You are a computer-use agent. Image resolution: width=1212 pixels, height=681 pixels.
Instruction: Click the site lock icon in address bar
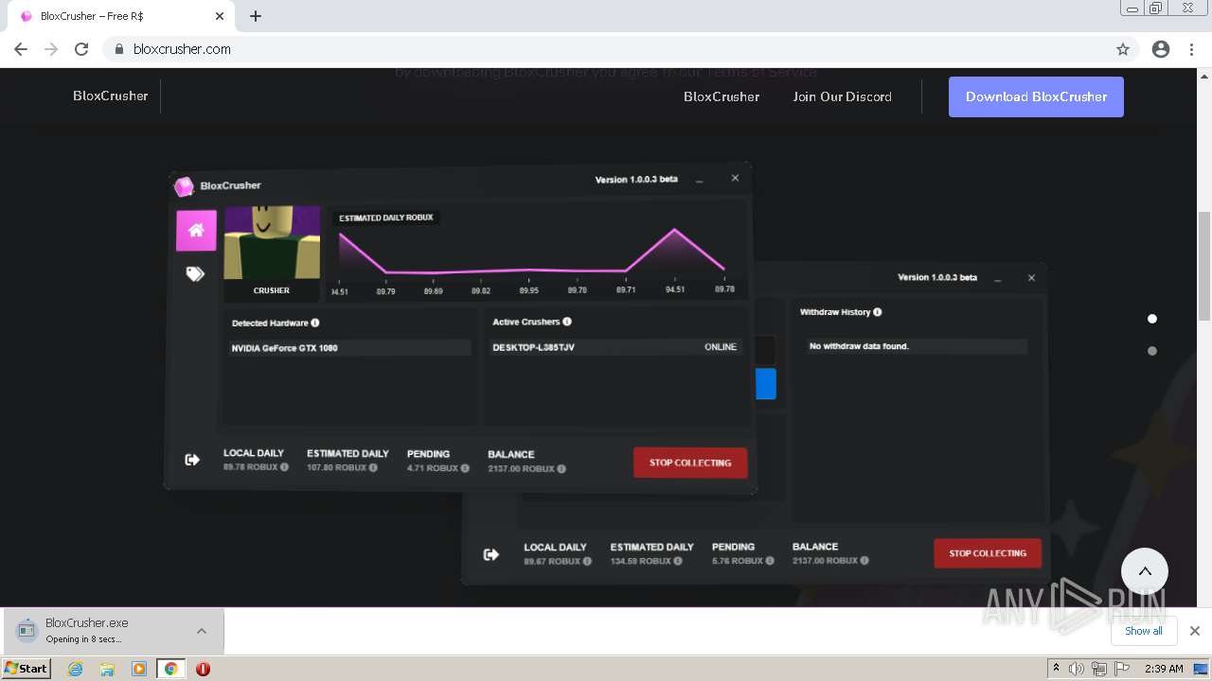118,49
